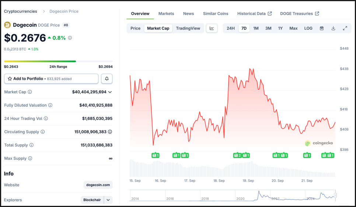The image size is (356, 207).
Task: Open Markets tab
Action: (x=166, y=14)
